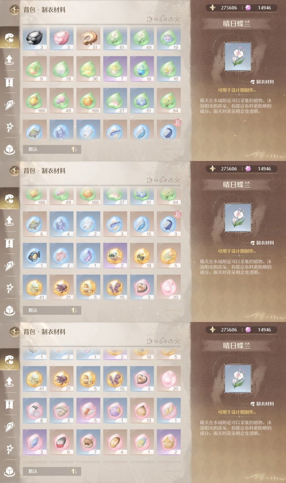Click the 晴日蝶兰 flower preview image in the first panel
286x483 pixels.
[x=238, y=57]
